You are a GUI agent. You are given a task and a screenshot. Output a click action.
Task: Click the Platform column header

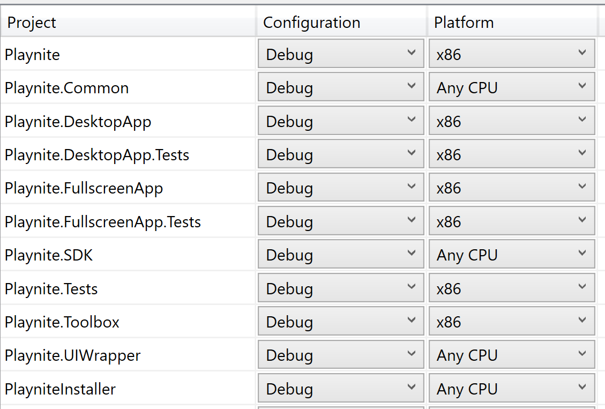(x=512, y=22)
